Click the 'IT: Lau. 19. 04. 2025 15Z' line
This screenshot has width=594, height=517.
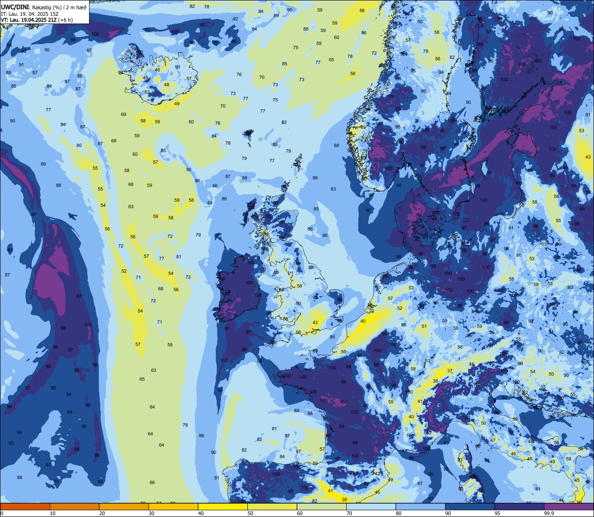pyautogui.click(x=30, y=14)
